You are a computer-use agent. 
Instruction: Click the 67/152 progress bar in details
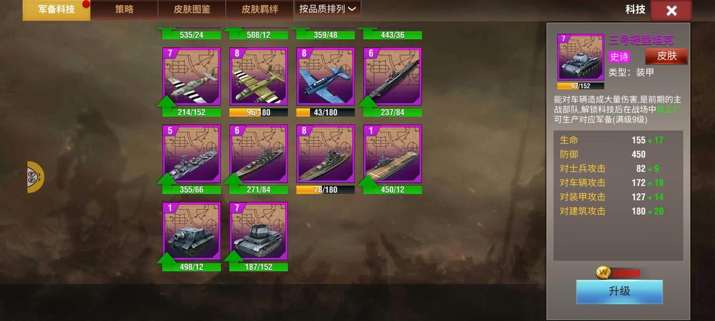pyautogui.click(x=581, y=86)
